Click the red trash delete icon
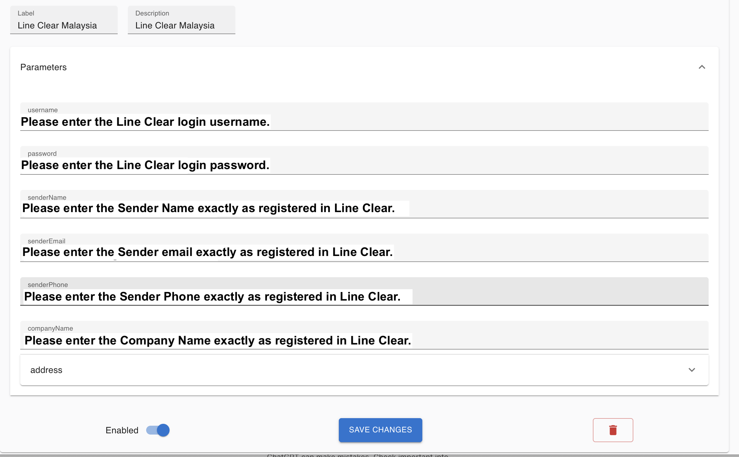 click(613, 430)
